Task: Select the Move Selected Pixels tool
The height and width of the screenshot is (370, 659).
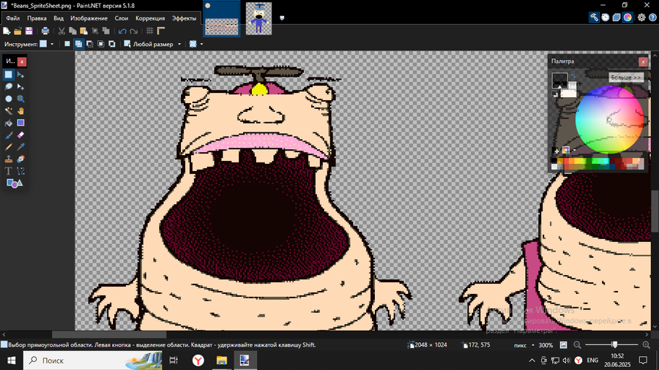Action: click(21, 75)
